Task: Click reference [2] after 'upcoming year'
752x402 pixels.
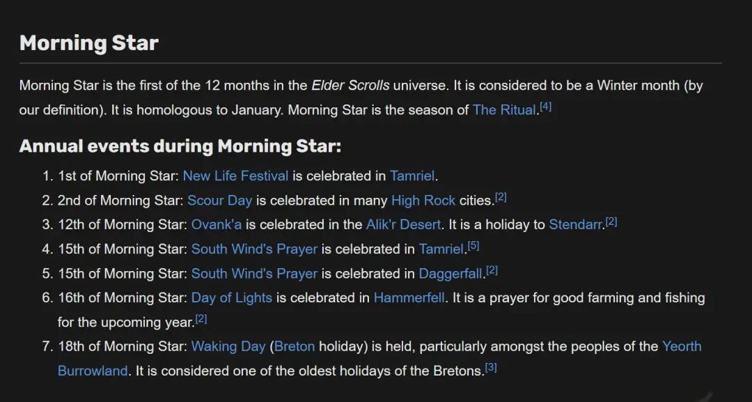Action: (x=201, y=319)
